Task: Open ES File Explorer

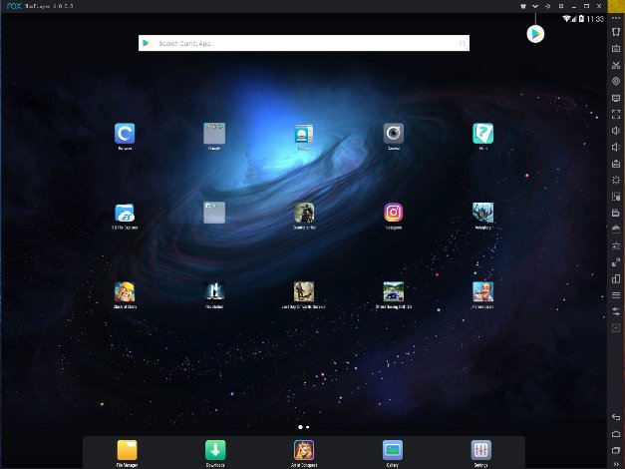Action: [125, 213]
